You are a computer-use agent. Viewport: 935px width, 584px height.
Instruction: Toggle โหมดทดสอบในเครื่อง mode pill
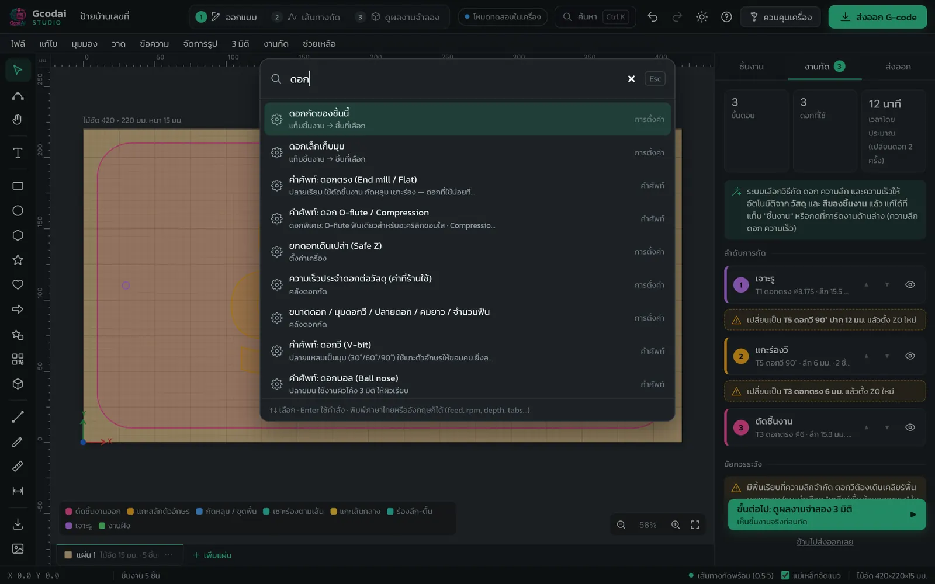tap(503, 17)
